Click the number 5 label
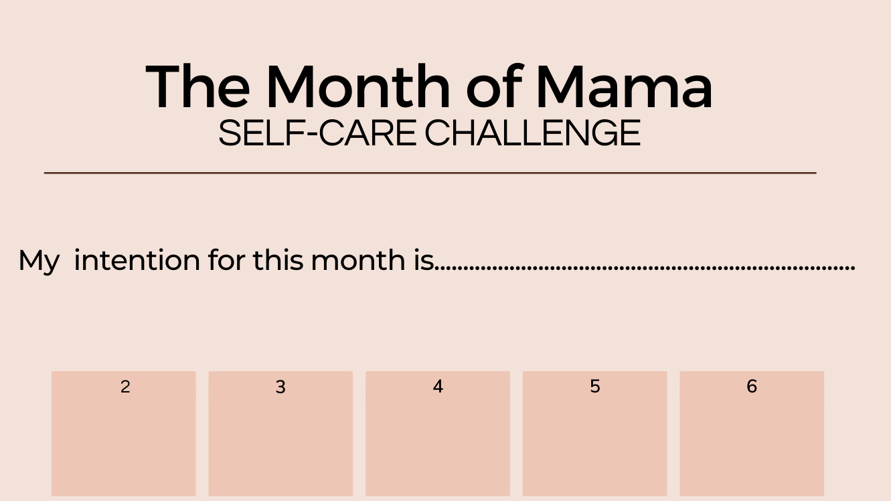This screenshot has height=501, width=891. (x=595, y=386)
